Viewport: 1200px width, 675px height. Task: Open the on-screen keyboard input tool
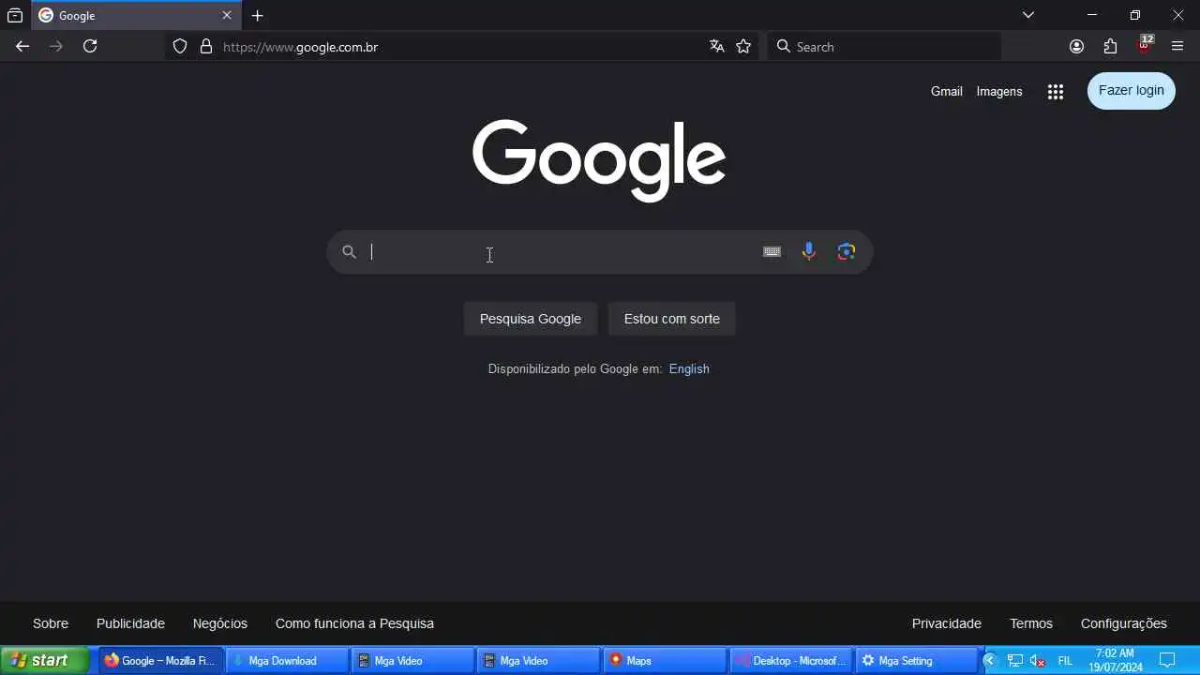pos(772,251)
